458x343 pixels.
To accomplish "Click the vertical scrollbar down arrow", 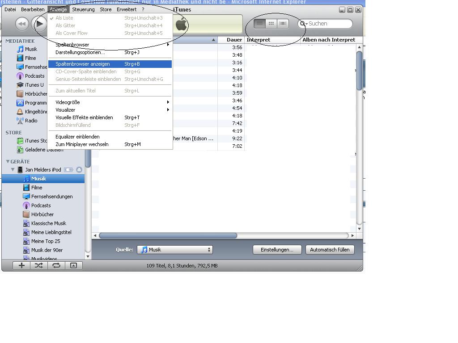I will tap(359, 229).
